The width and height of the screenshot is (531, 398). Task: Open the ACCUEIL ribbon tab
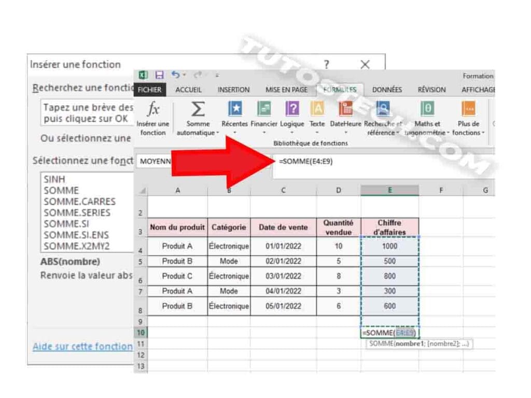click(x=189, y=90)
